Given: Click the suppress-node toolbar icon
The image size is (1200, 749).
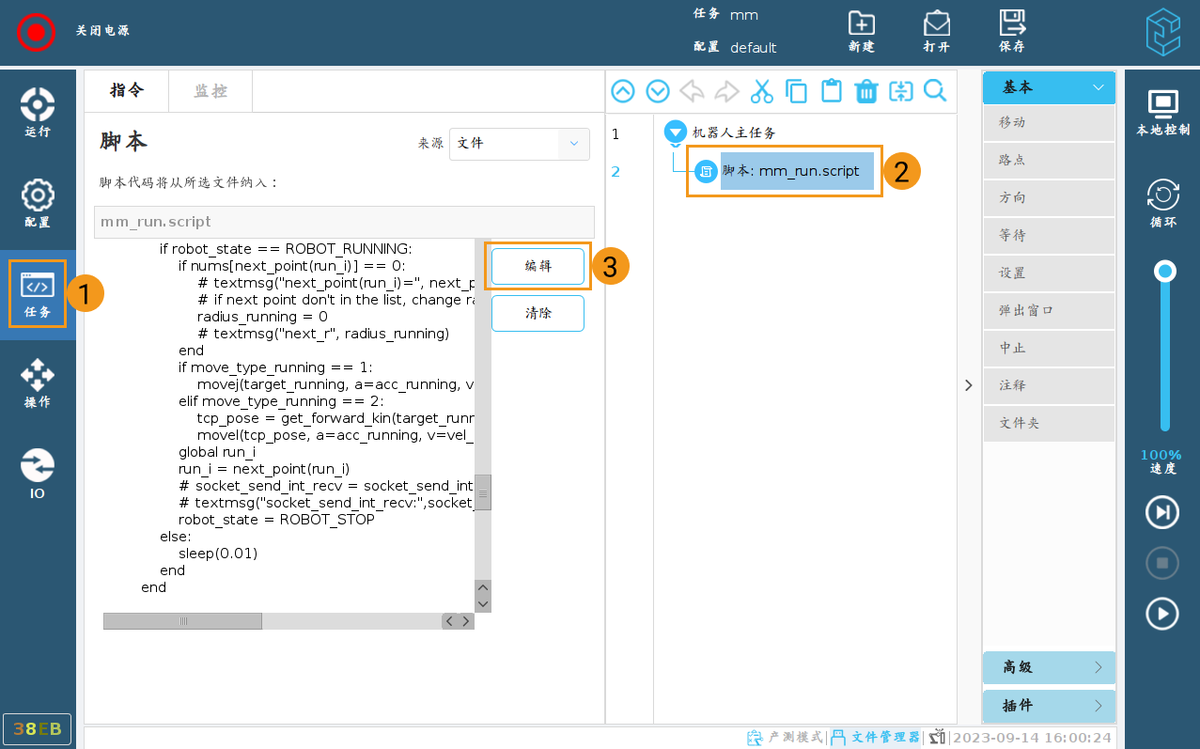Looking at the screenshot, I should tap(900, 91).
